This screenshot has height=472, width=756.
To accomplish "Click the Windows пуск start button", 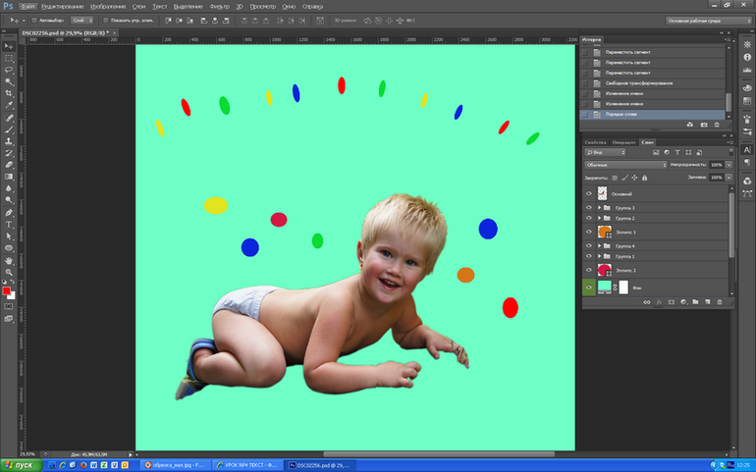I will pos(18,465).
